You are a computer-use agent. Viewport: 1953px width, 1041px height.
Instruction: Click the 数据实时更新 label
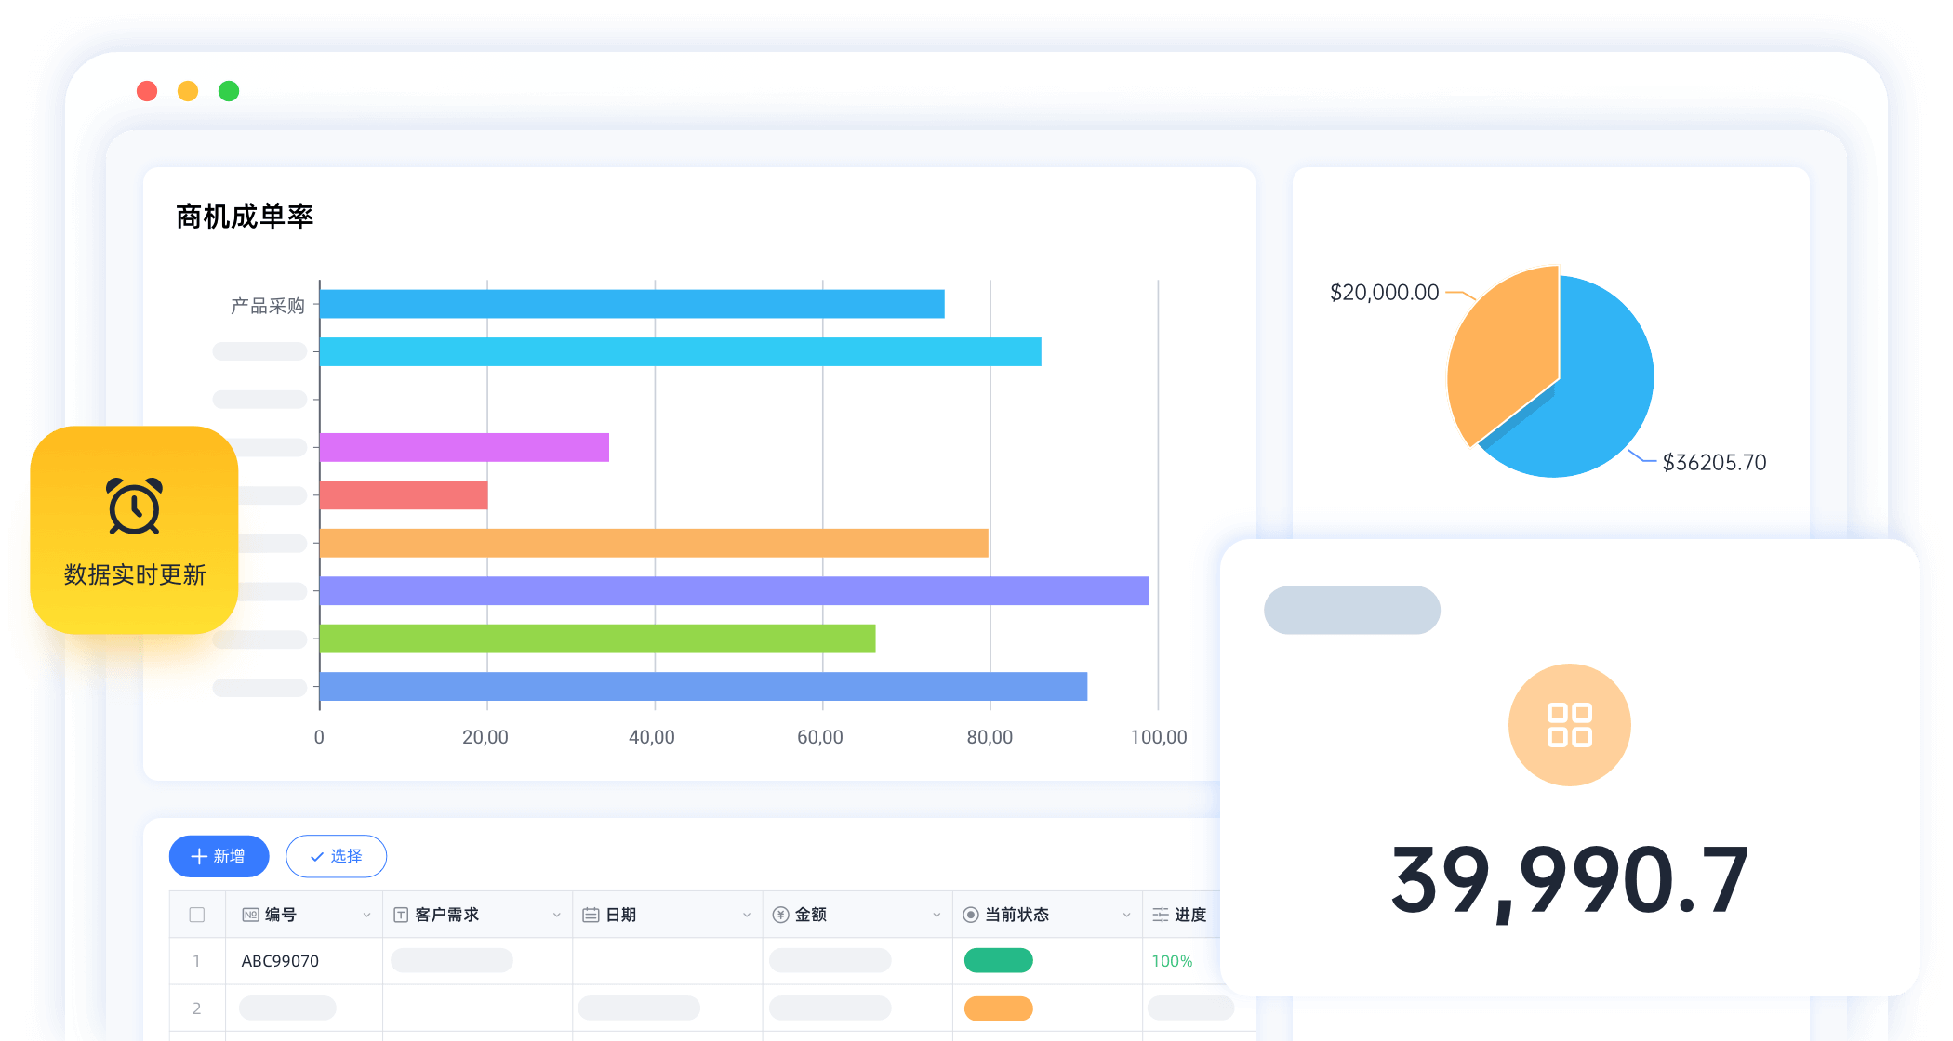[x=135, y=574]
